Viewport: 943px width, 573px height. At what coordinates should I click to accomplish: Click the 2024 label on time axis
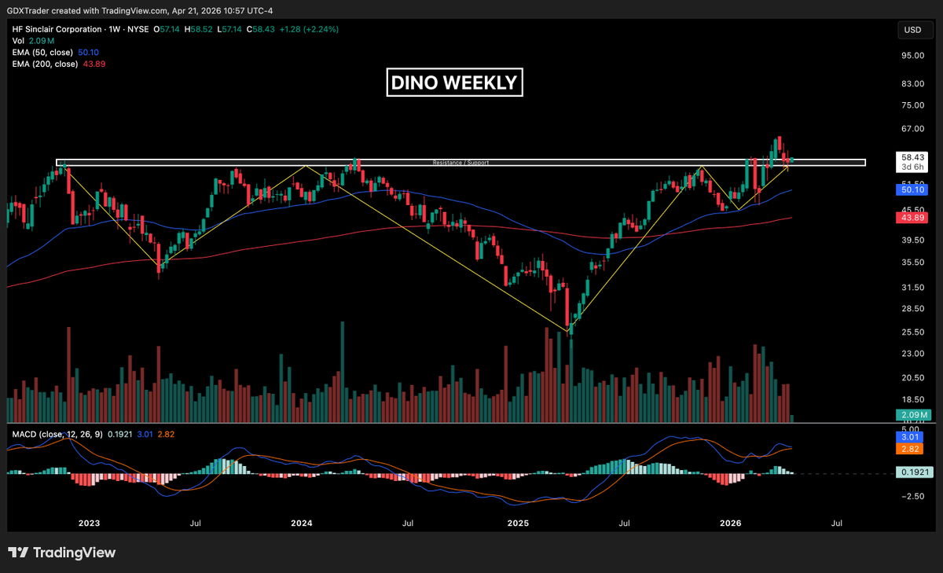[x=302, y=523]
